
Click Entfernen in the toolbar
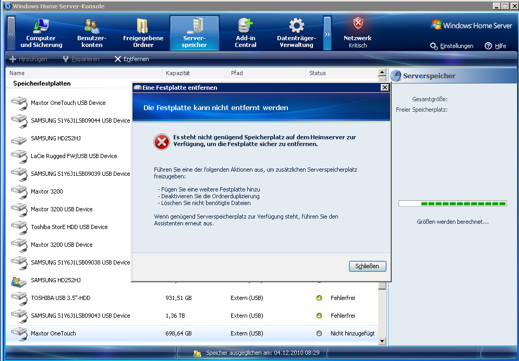pos(132,59)
